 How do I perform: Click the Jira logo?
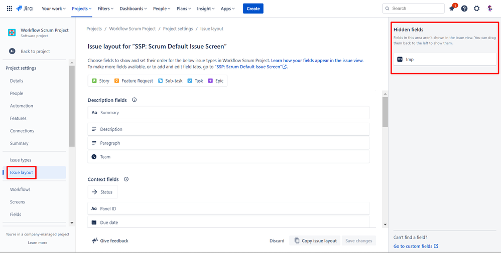pyautogui.click(x=25, y=9)
